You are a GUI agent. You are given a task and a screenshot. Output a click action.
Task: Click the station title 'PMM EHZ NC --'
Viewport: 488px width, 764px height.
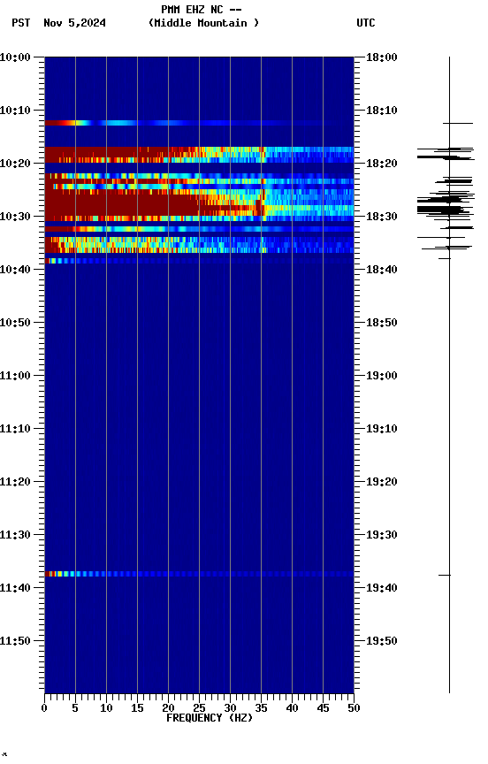(202, 10)
